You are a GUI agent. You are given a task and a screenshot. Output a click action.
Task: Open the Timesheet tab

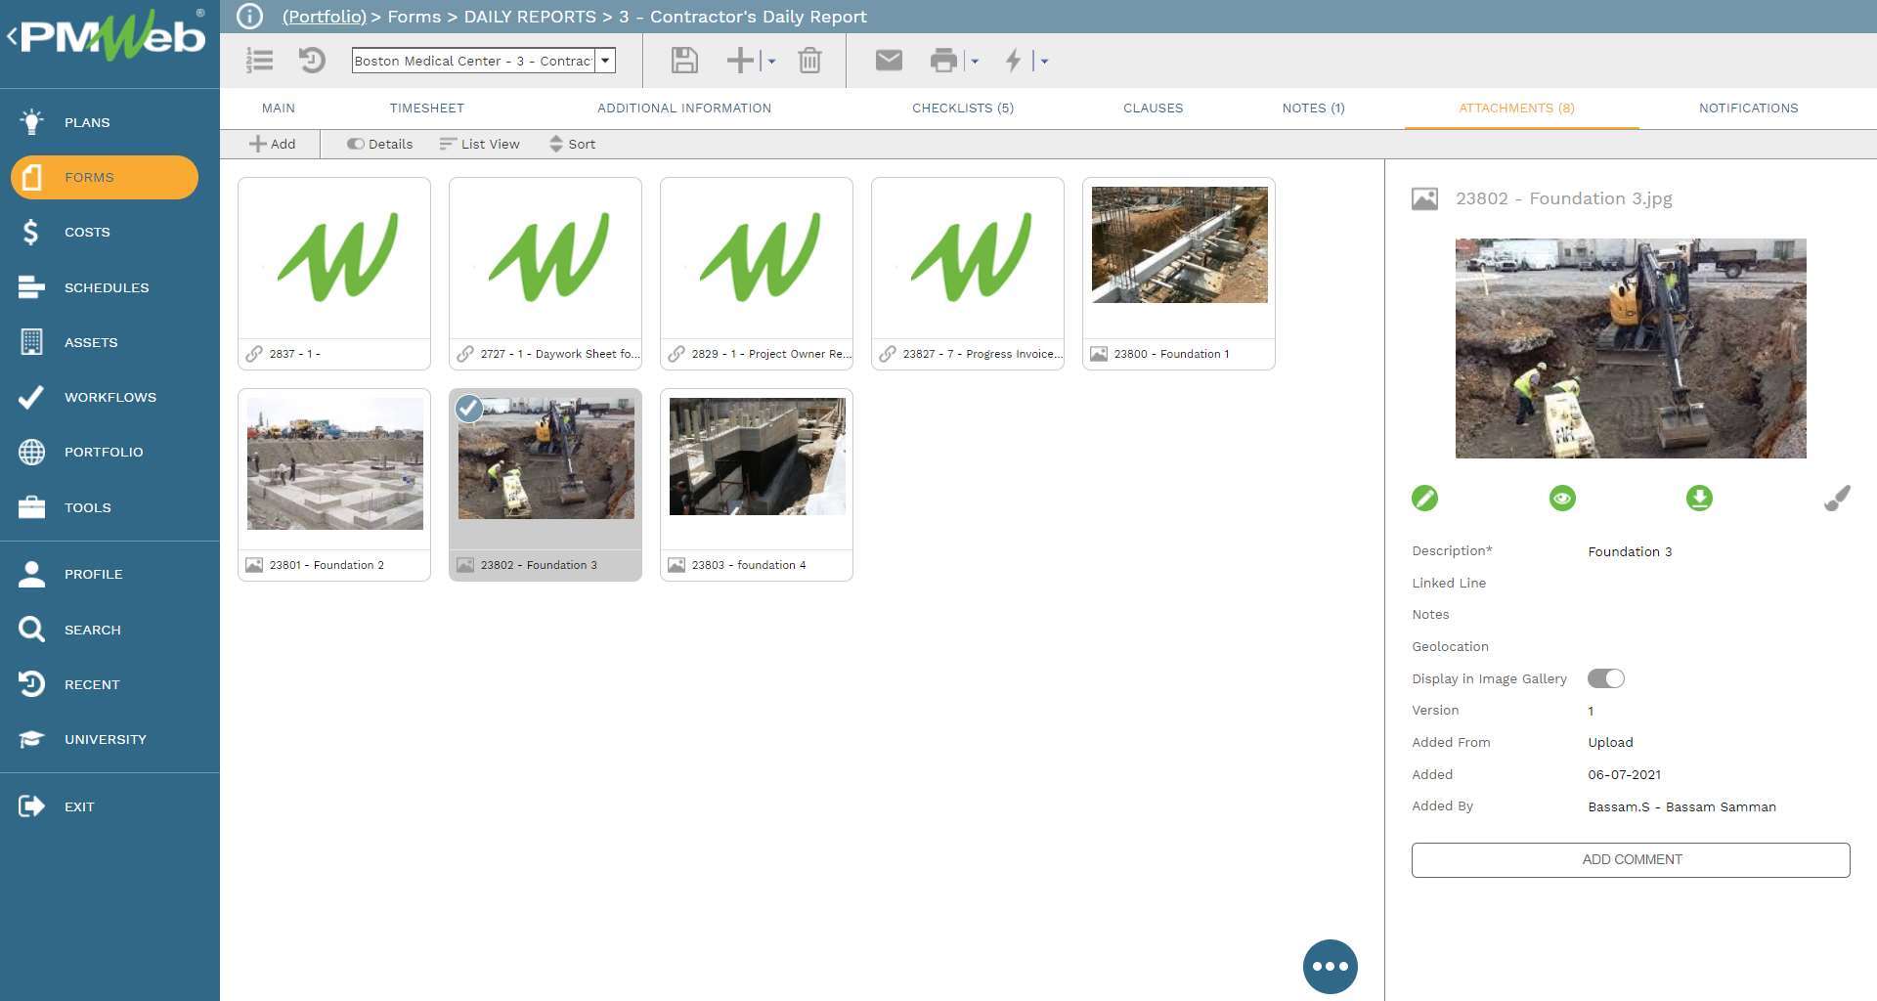coord(426,109)
